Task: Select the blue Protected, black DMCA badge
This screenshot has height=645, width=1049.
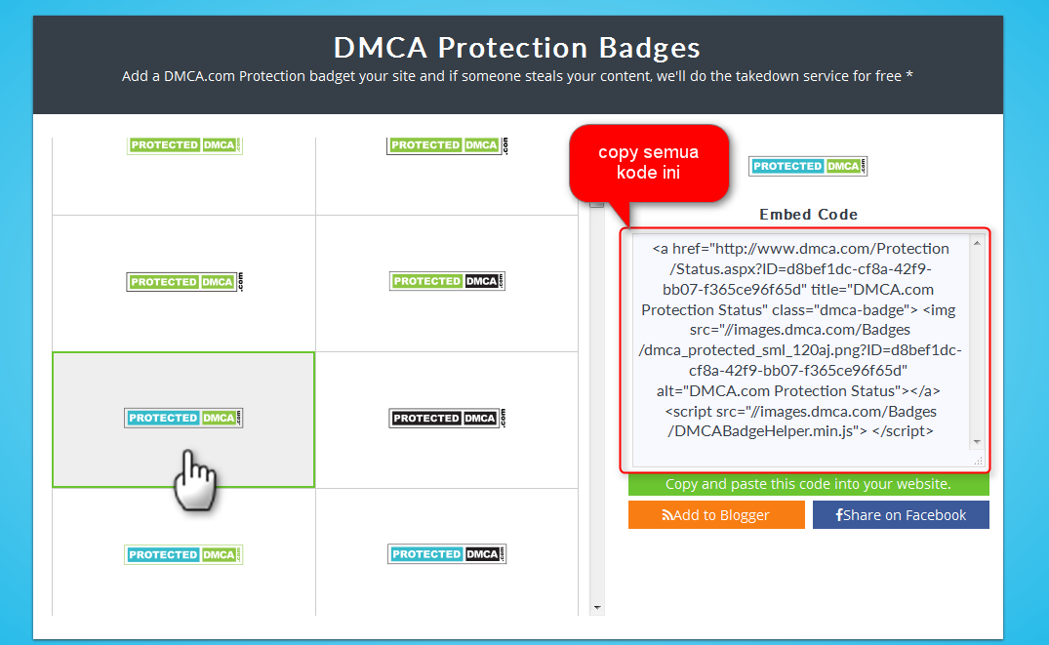Action: [447, 554]
